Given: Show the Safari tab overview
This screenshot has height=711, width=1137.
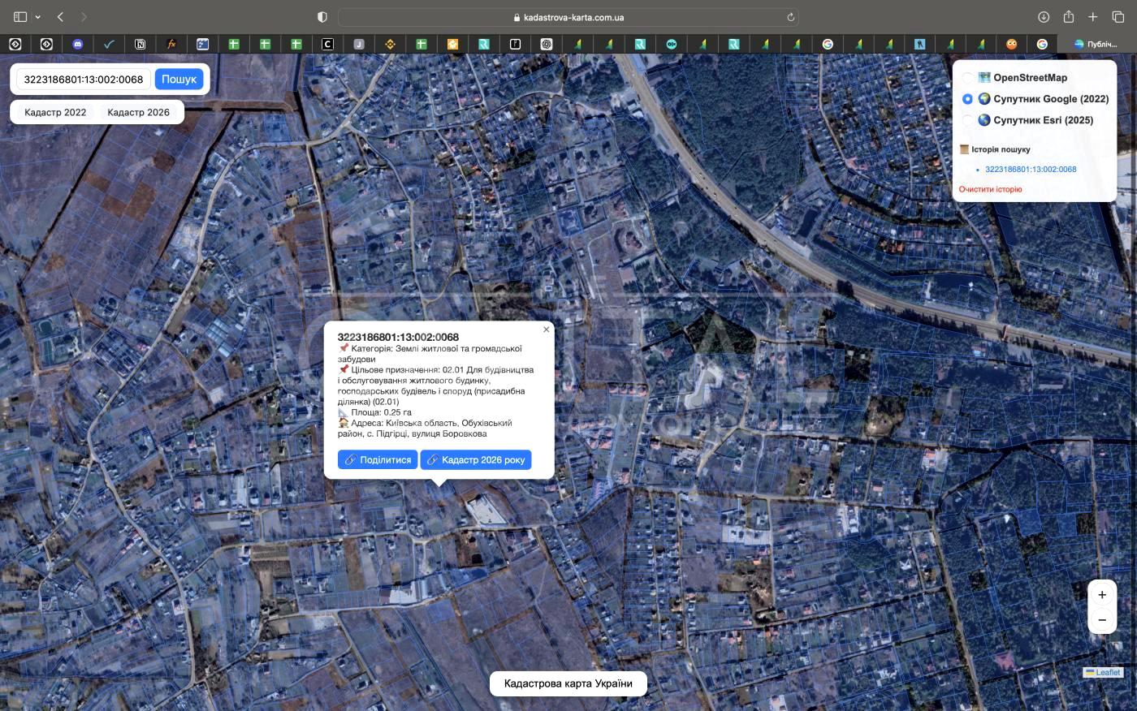Looking at the screenshot, I should tap(1118, 17).
